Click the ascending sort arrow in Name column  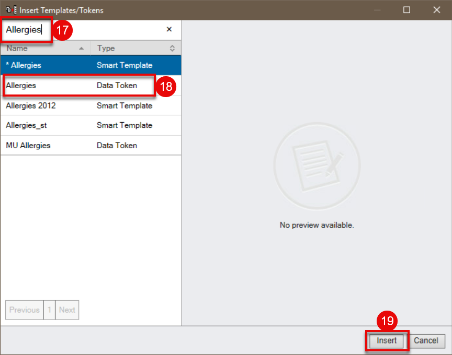81,49
